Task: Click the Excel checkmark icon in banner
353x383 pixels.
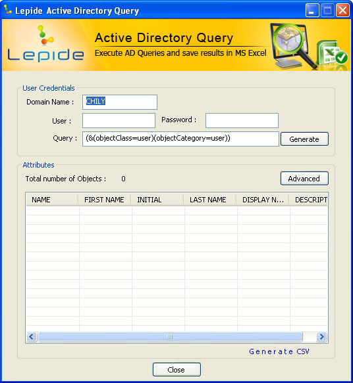Action: coord(332,53)
